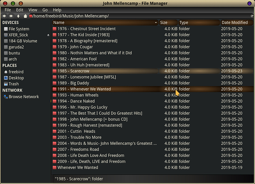Go back using the left arrow icon
Image resolution: width=255 pixels, height=184 pixels.
pos(4,16)
